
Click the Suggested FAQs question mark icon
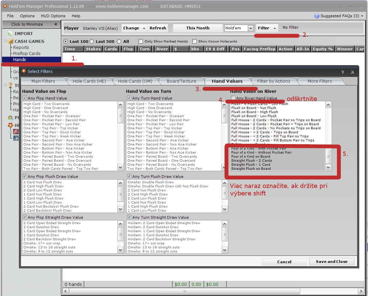click(317, 16)
